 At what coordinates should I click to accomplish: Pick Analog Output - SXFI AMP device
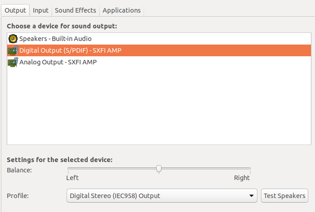click(x=58, y=62)
